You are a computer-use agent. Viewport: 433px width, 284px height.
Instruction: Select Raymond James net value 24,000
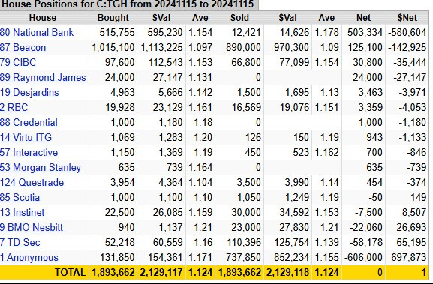tap(368, 77)
